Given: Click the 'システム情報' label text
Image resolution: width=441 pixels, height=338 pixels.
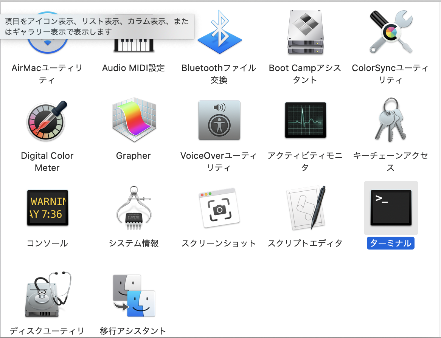Looking at the screenshot, I should click(x=134, y=243).
